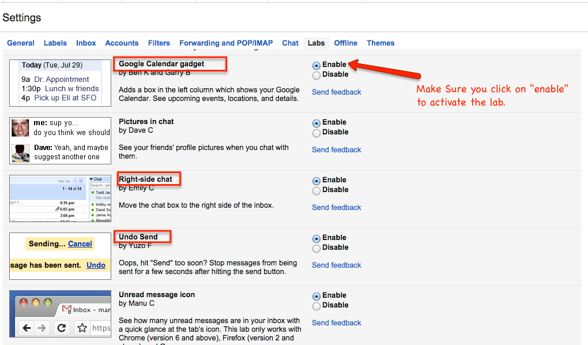Disable Unread message icon lab
588x345 pixels.
tap(316, 306)
